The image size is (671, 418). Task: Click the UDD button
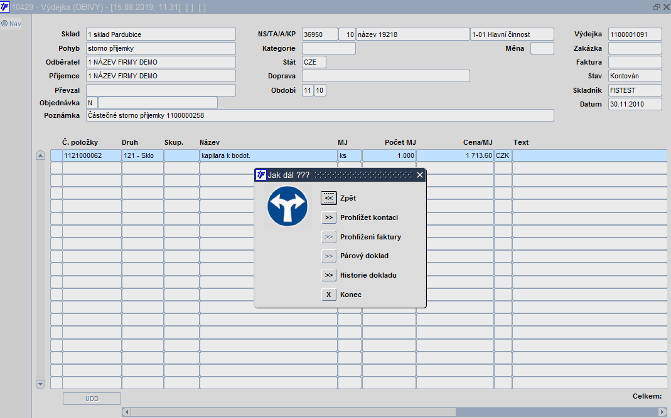pyautogui.click(x=92, y=399)
